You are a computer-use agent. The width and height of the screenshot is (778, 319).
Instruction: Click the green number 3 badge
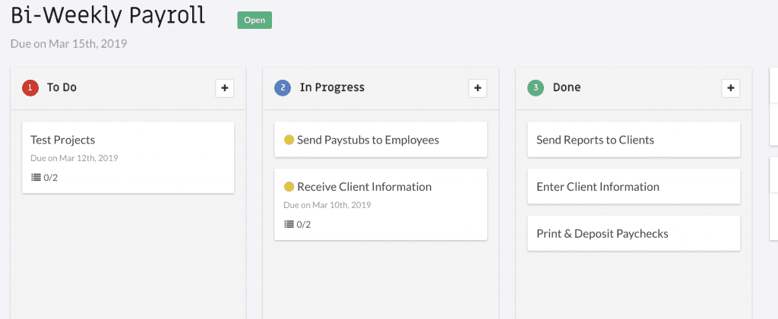pyautogui.click(x=536, y=88)
